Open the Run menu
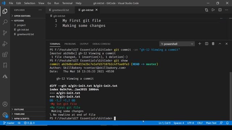This screenshot has height=130, width=232. click(57, 3)
